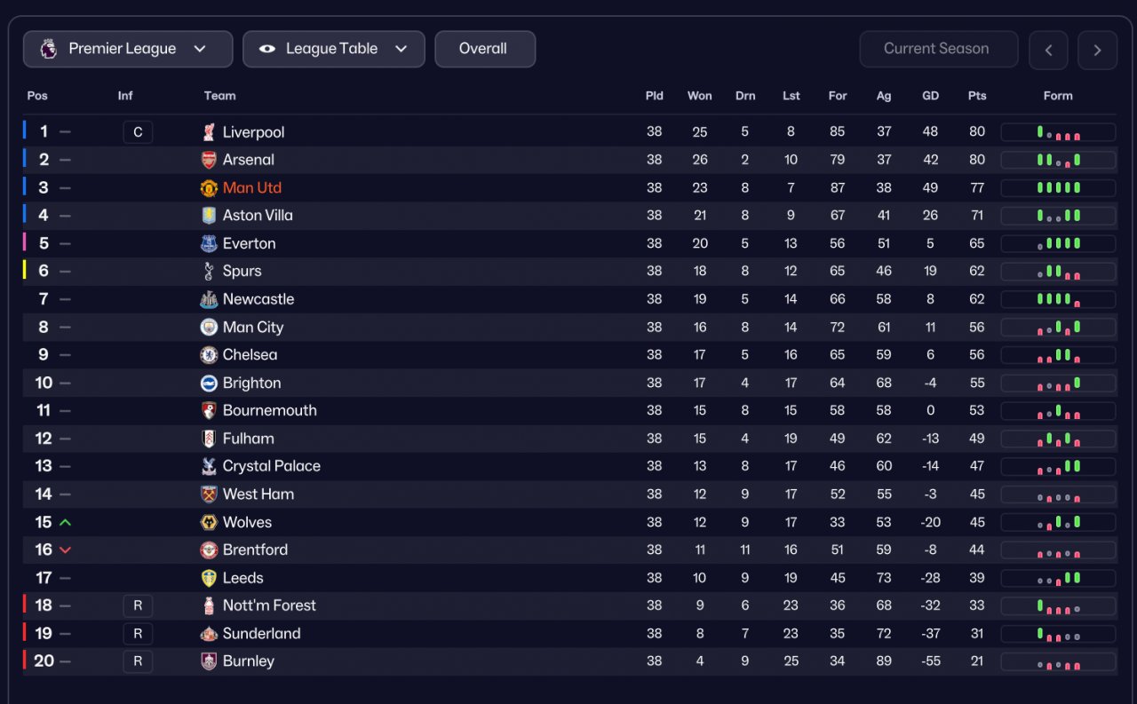Click the relegated R badge beside Burnley
This screenshot has height=704, width=1137.
pos(138,661)
